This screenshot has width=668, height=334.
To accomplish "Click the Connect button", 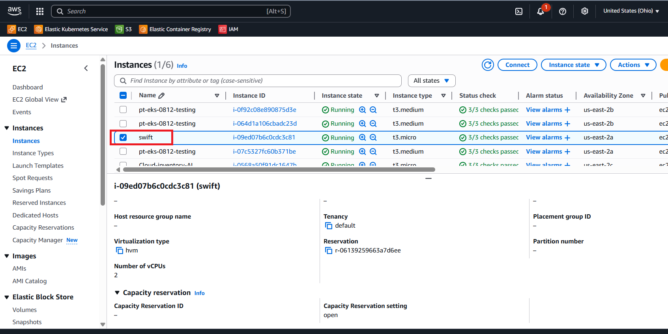I will coord(517,65).
